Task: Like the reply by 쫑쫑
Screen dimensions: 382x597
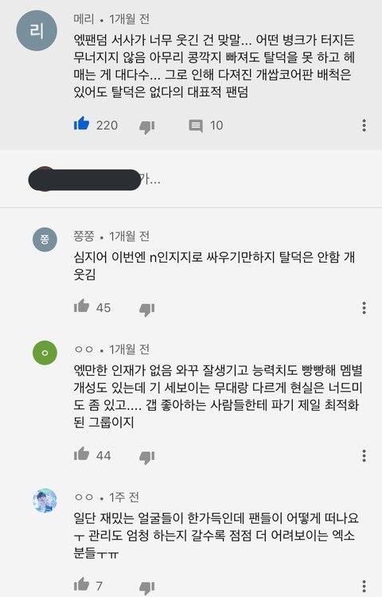Action: point(81,306)
